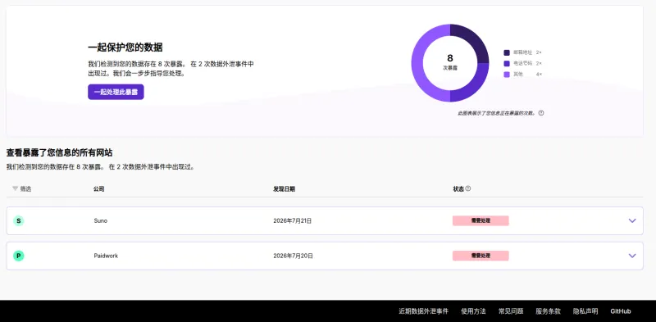Click the 公司 column header
Image resolution: width=656 pixels, height=322 pixels.
(x=98, y=189)
